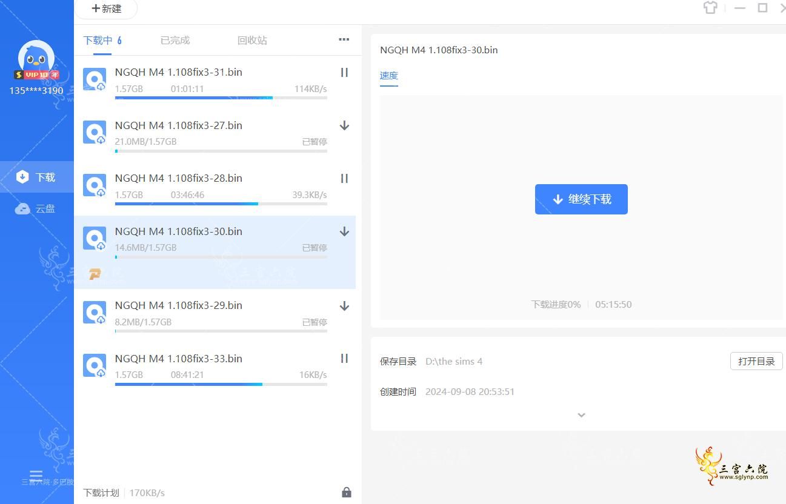Open the hamburger main menu in sidebar
This screenshot has width=786, height=504.
point(36,476)
